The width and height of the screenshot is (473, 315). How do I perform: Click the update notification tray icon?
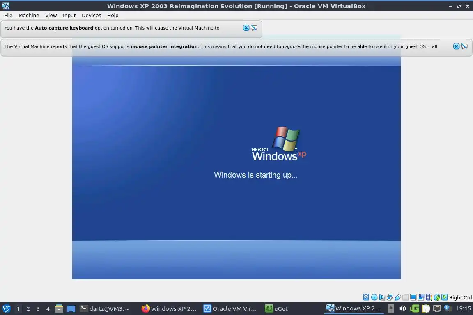448,308
